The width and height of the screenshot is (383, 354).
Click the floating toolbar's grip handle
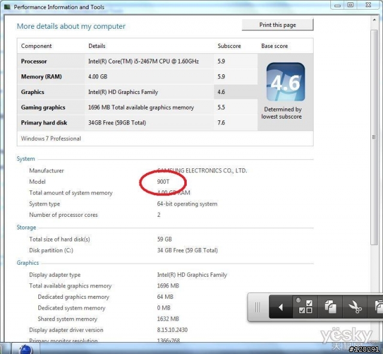[x=258, y=307]
